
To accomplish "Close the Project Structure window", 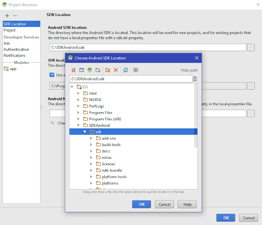I will 258,4.
